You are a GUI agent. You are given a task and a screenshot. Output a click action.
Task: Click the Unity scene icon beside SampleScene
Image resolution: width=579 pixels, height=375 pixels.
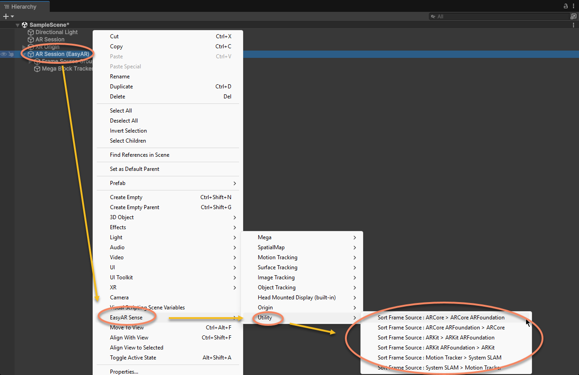pos(25,25)
